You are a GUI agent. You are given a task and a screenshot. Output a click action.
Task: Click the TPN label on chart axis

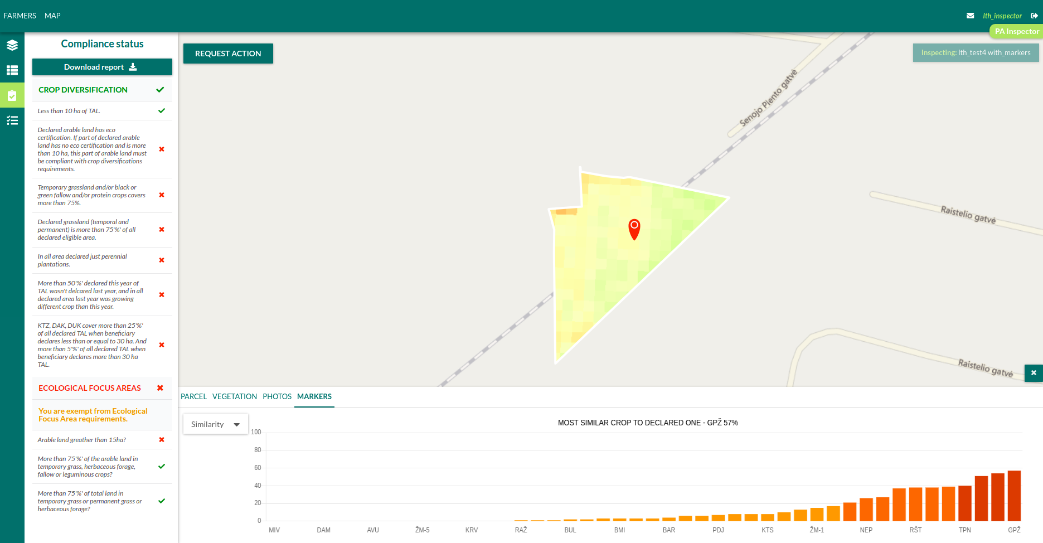[x=964, y=530]
